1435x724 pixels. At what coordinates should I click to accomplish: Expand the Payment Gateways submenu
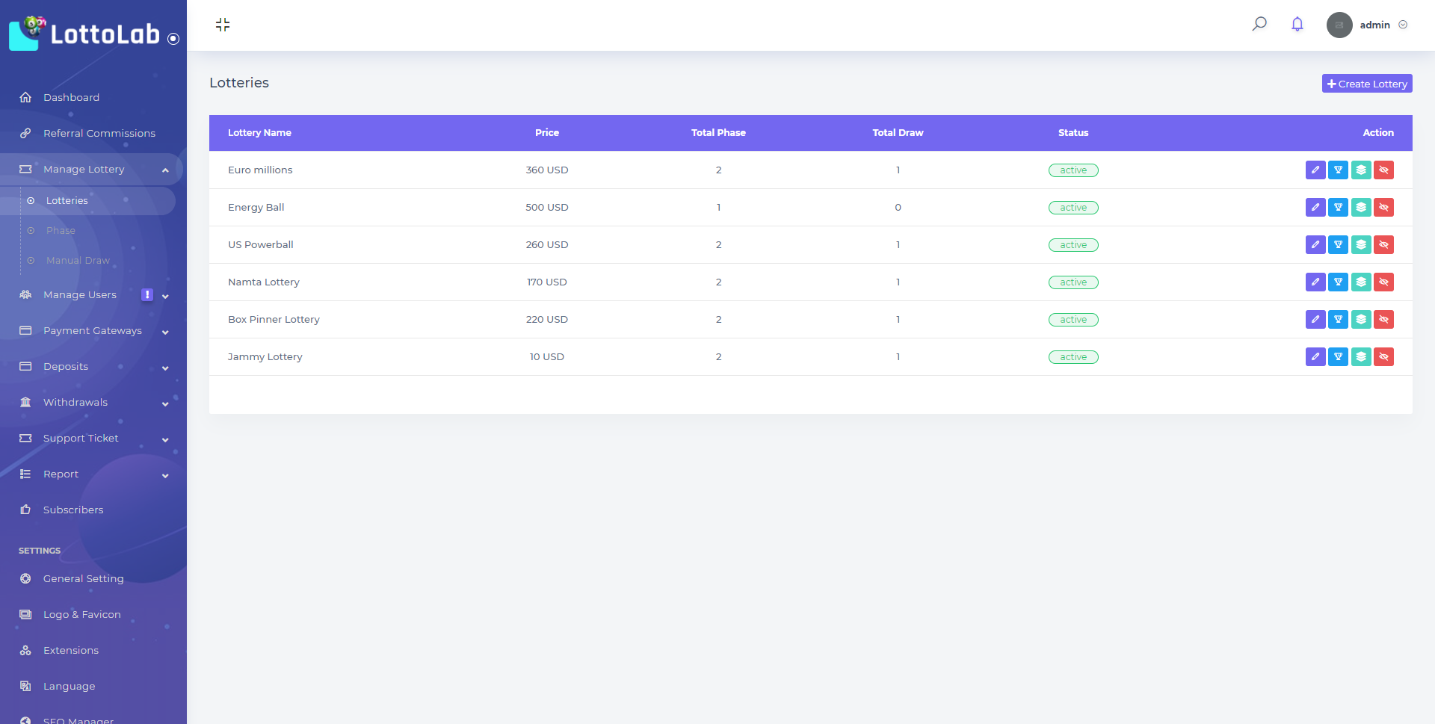coord(93,331)
